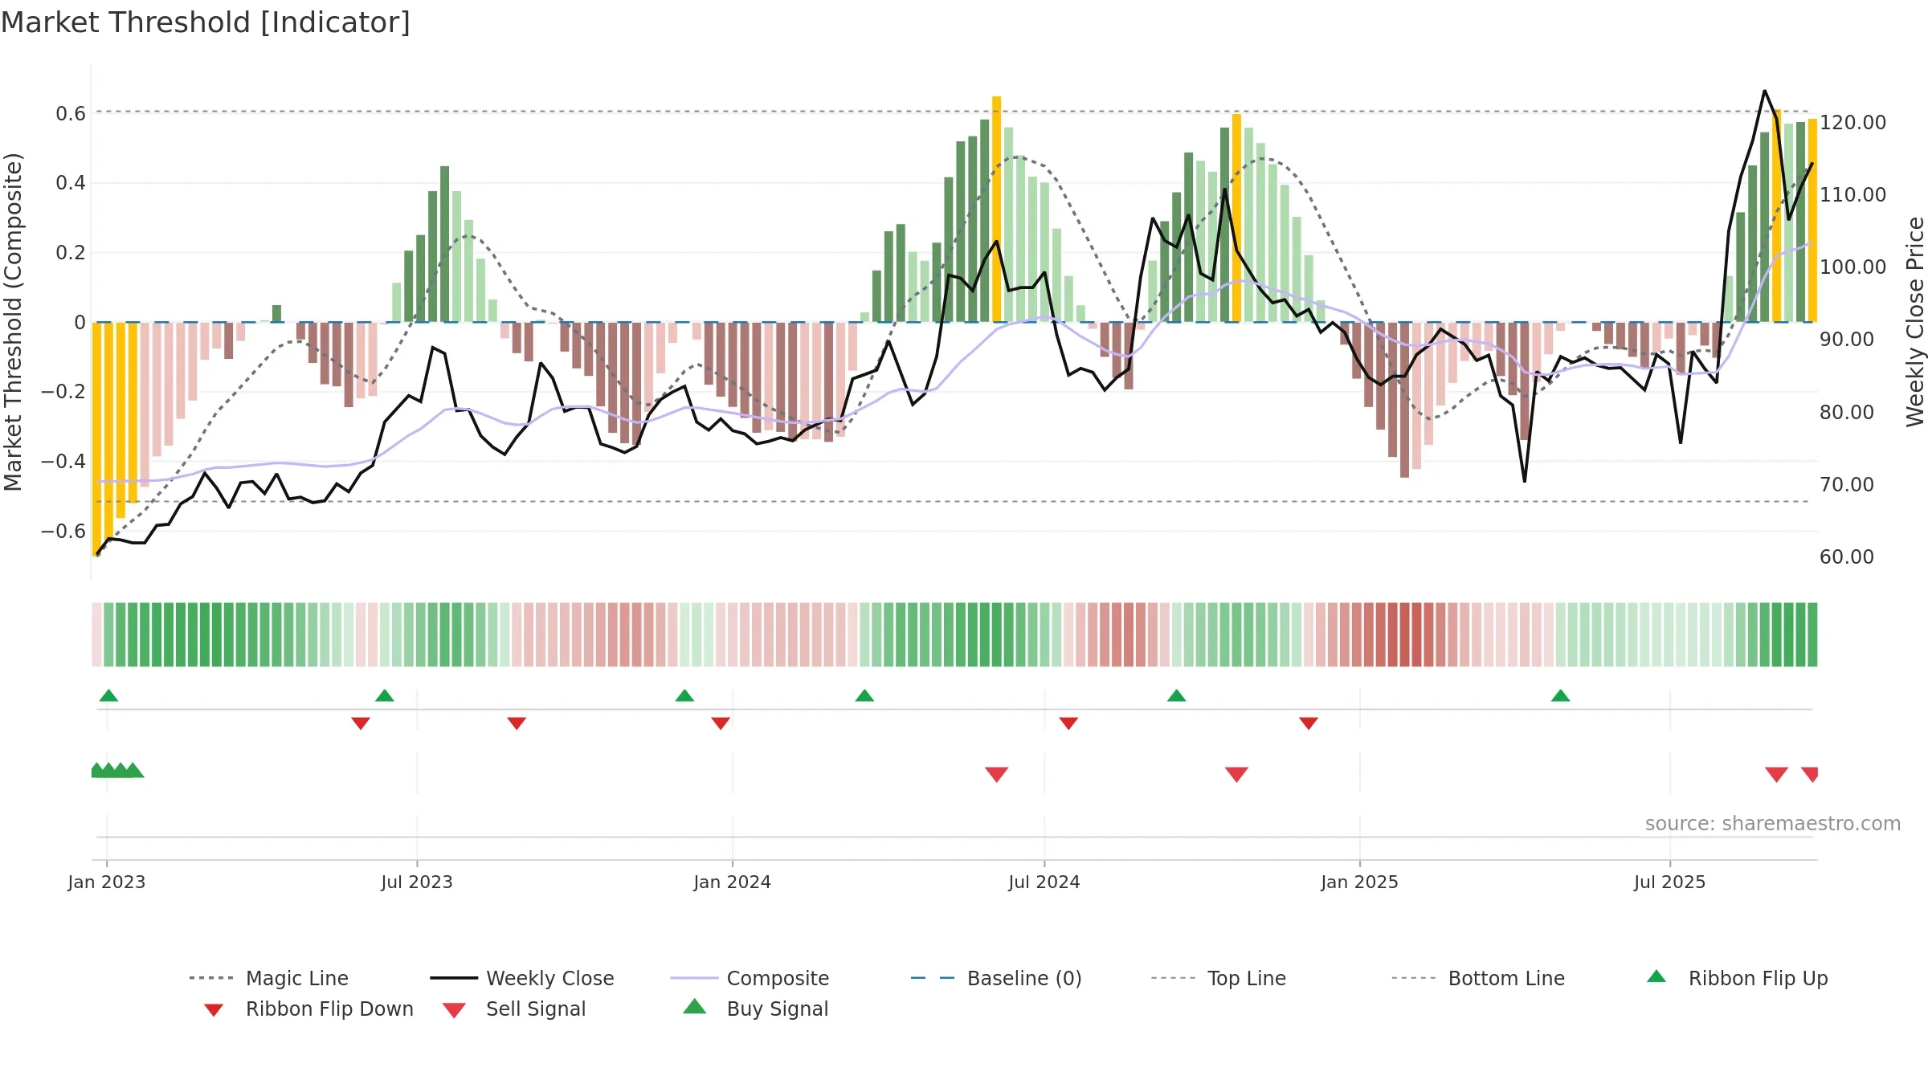1928x1084 pixels.
Task: Click the 80.00 price tick label
Action: tap(1847, 412)
